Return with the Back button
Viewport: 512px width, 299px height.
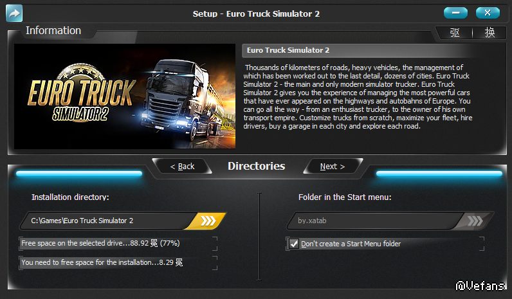[182, 167]
